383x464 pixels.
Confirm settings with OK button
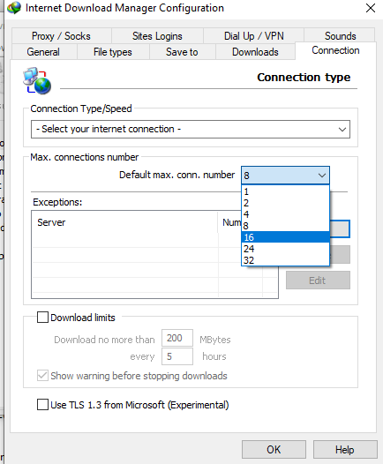[274, 450]
